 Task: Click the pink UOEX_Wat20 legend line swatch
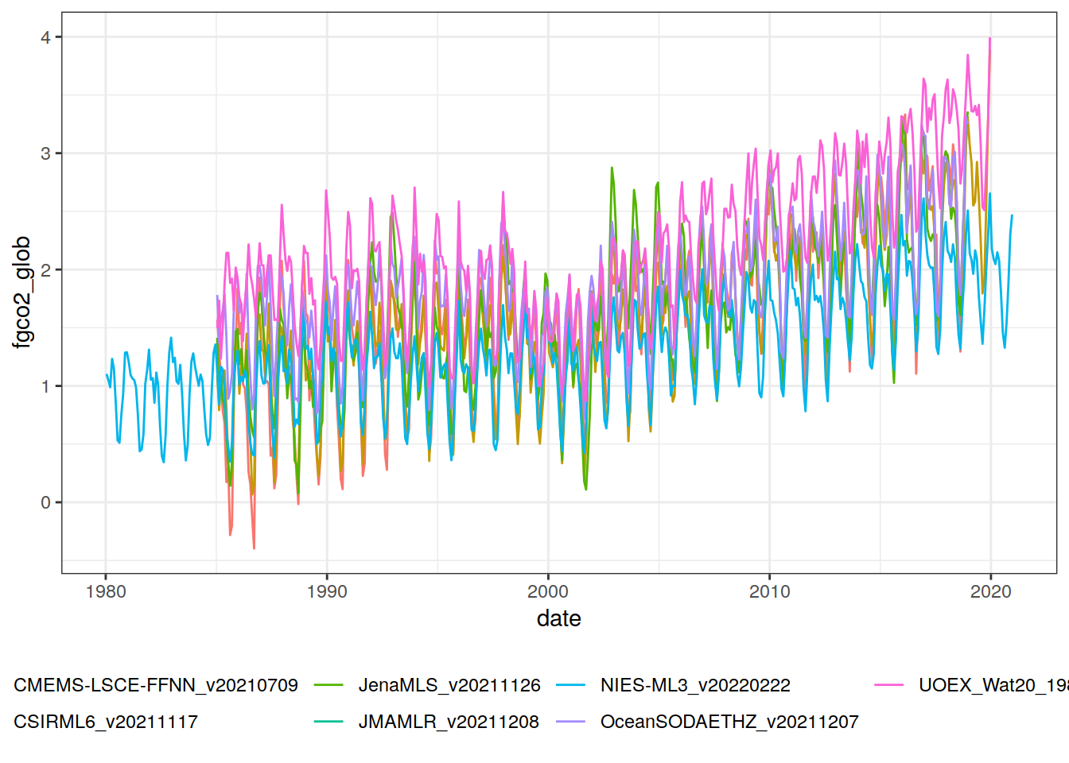point(888,685)
